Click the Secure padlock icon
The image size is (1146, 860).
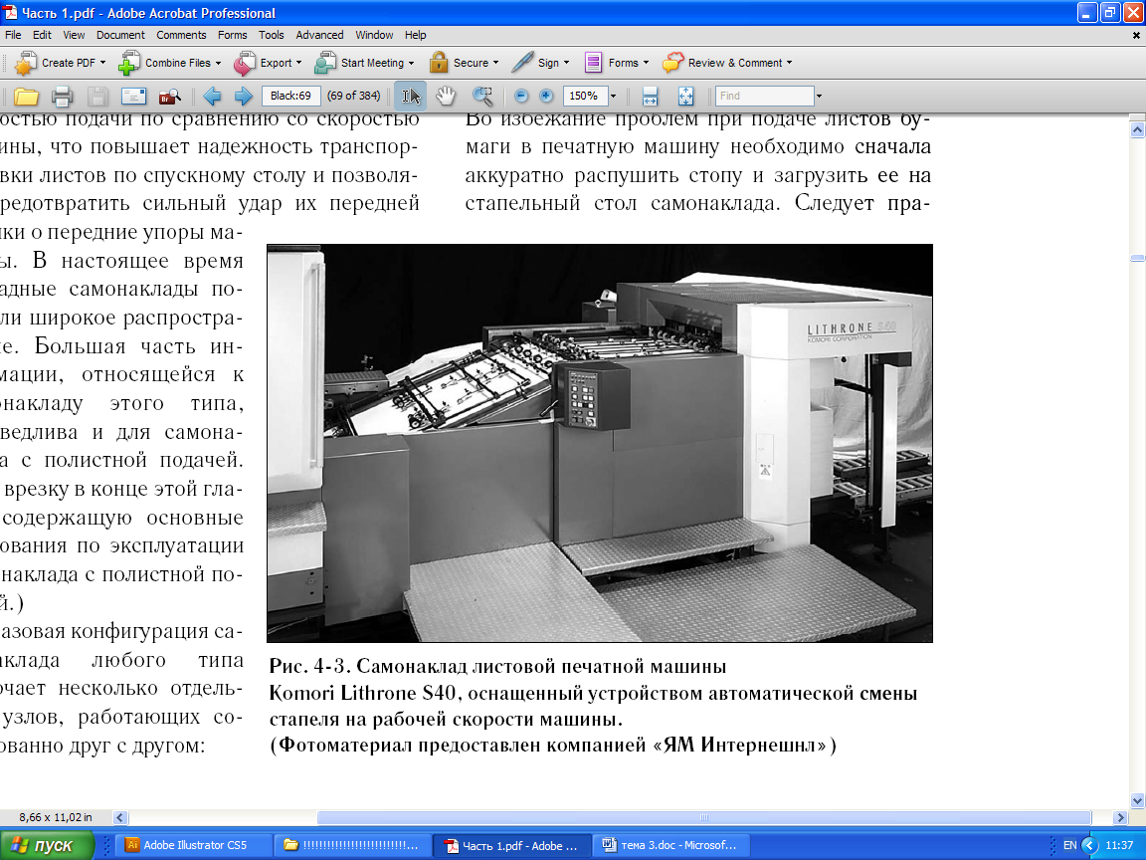pos(439,63)
